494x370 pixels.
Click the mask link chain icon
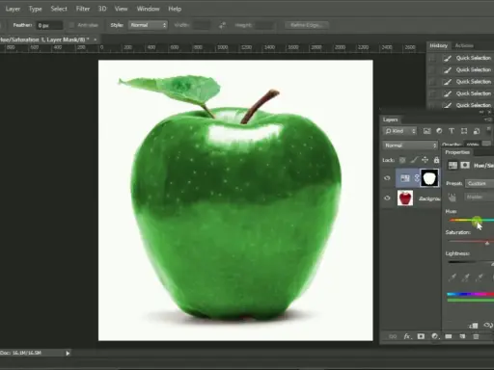pyautogui.click(x=417, y=178)
